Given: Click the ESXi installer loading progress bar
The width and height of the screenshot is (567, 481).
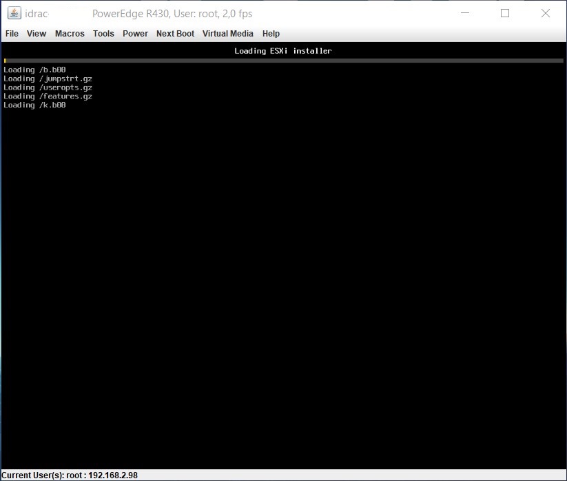Looking at the screenshot, I should coord(284,61).
